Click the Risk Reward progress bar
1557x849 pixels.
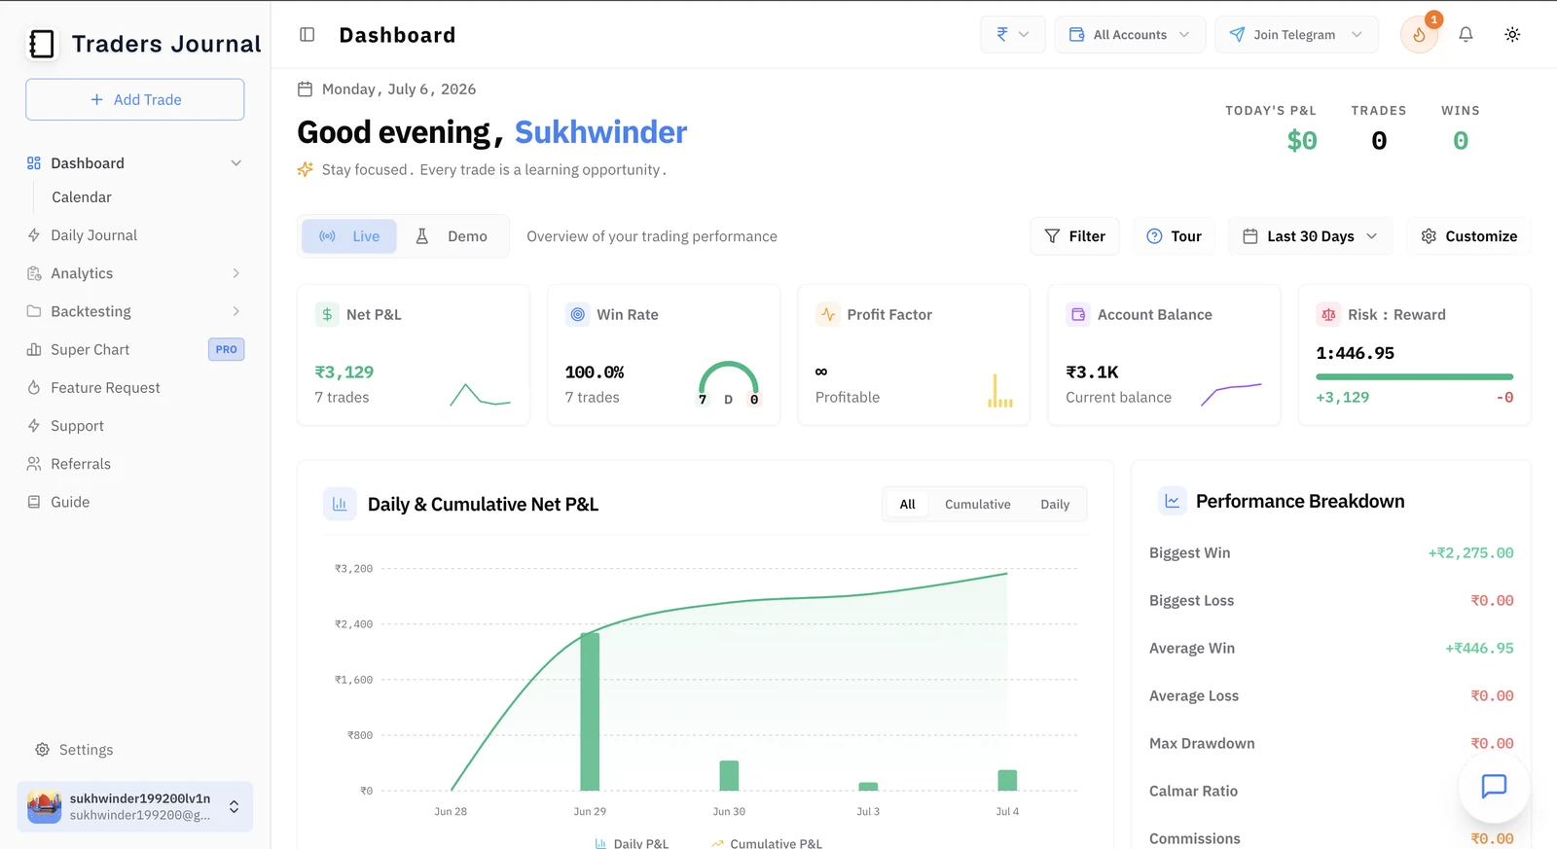coord(1414,376)
